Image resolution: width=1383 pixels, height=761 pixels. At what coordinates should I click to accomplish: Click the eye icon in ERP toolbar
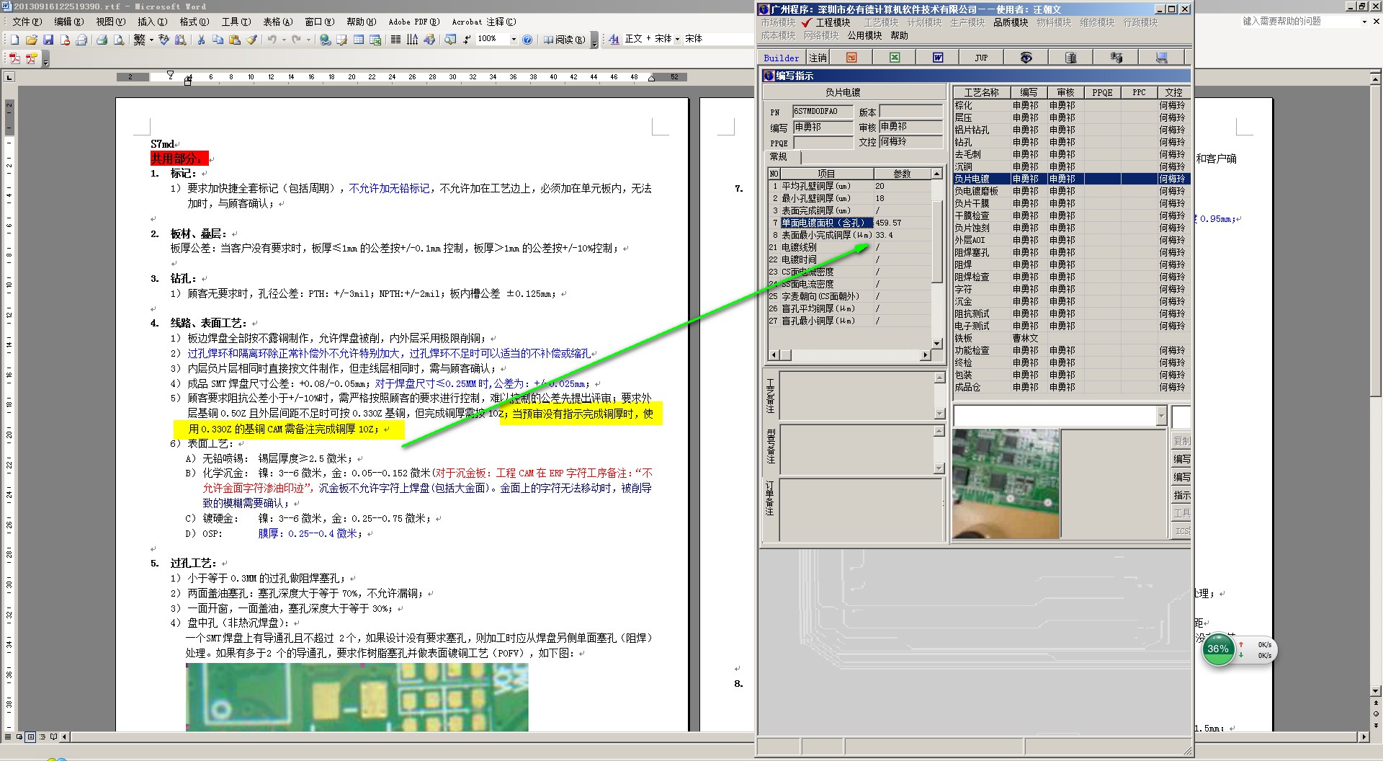tap(1026, 58)
